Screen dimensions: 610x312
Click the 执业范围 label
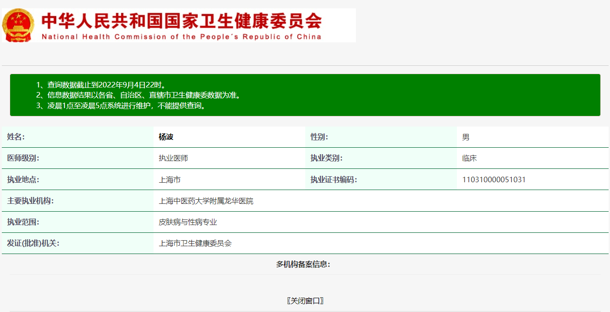(x=23, y=222)
